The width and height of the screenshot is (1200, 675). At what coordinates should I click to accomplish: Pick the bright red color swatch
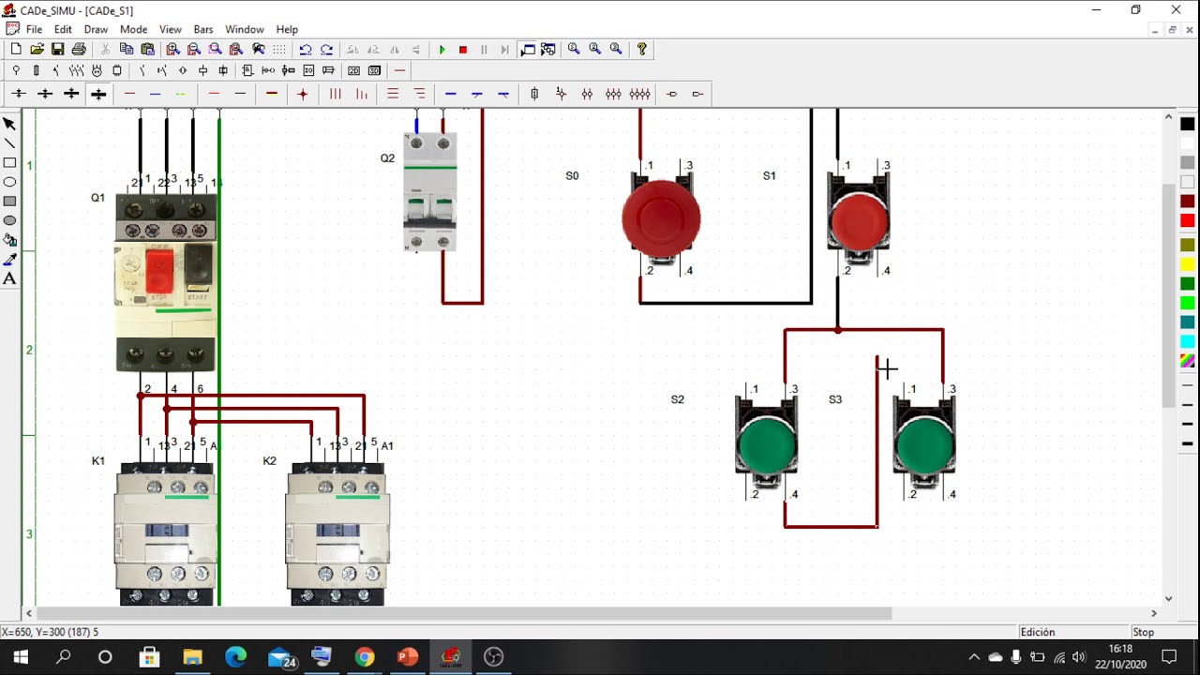(x=1187, y=221)
